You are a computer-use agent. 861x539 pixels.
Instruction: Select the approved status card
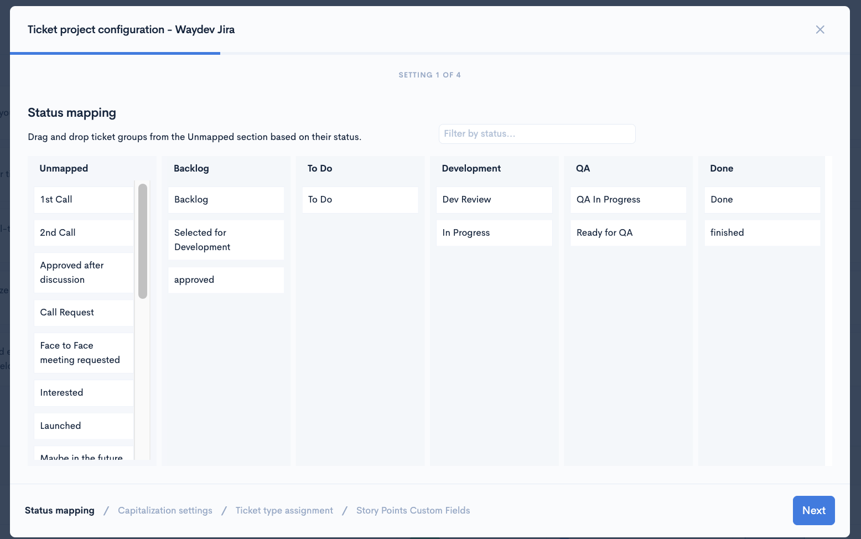[226, 280]
